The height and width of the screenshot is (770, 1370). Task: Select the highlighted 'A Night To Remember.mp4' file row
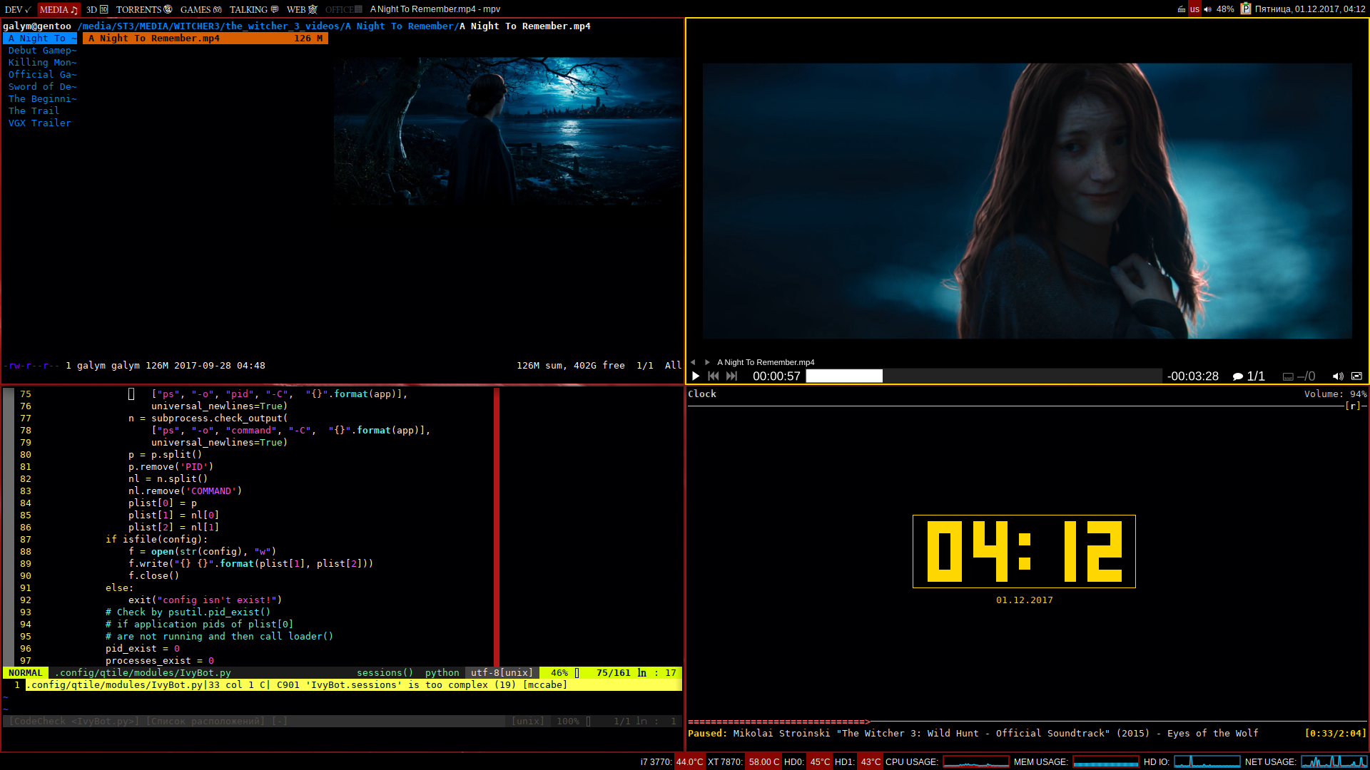pyautogui.click(x=205, y=38)
